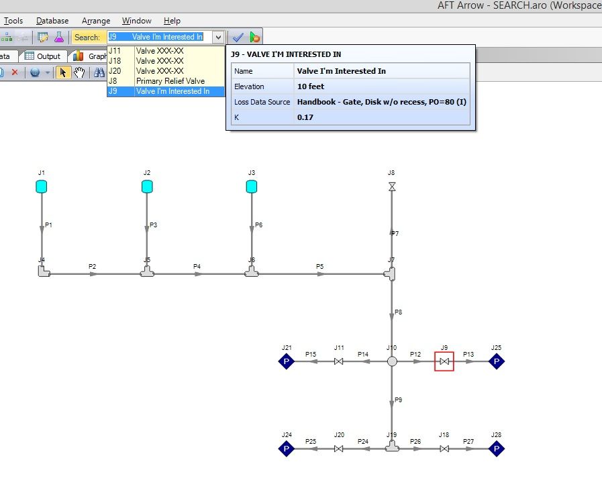The height and width of the screenshot is (482, 602).
Task: Open the Arrange menu
Action: 96,21
